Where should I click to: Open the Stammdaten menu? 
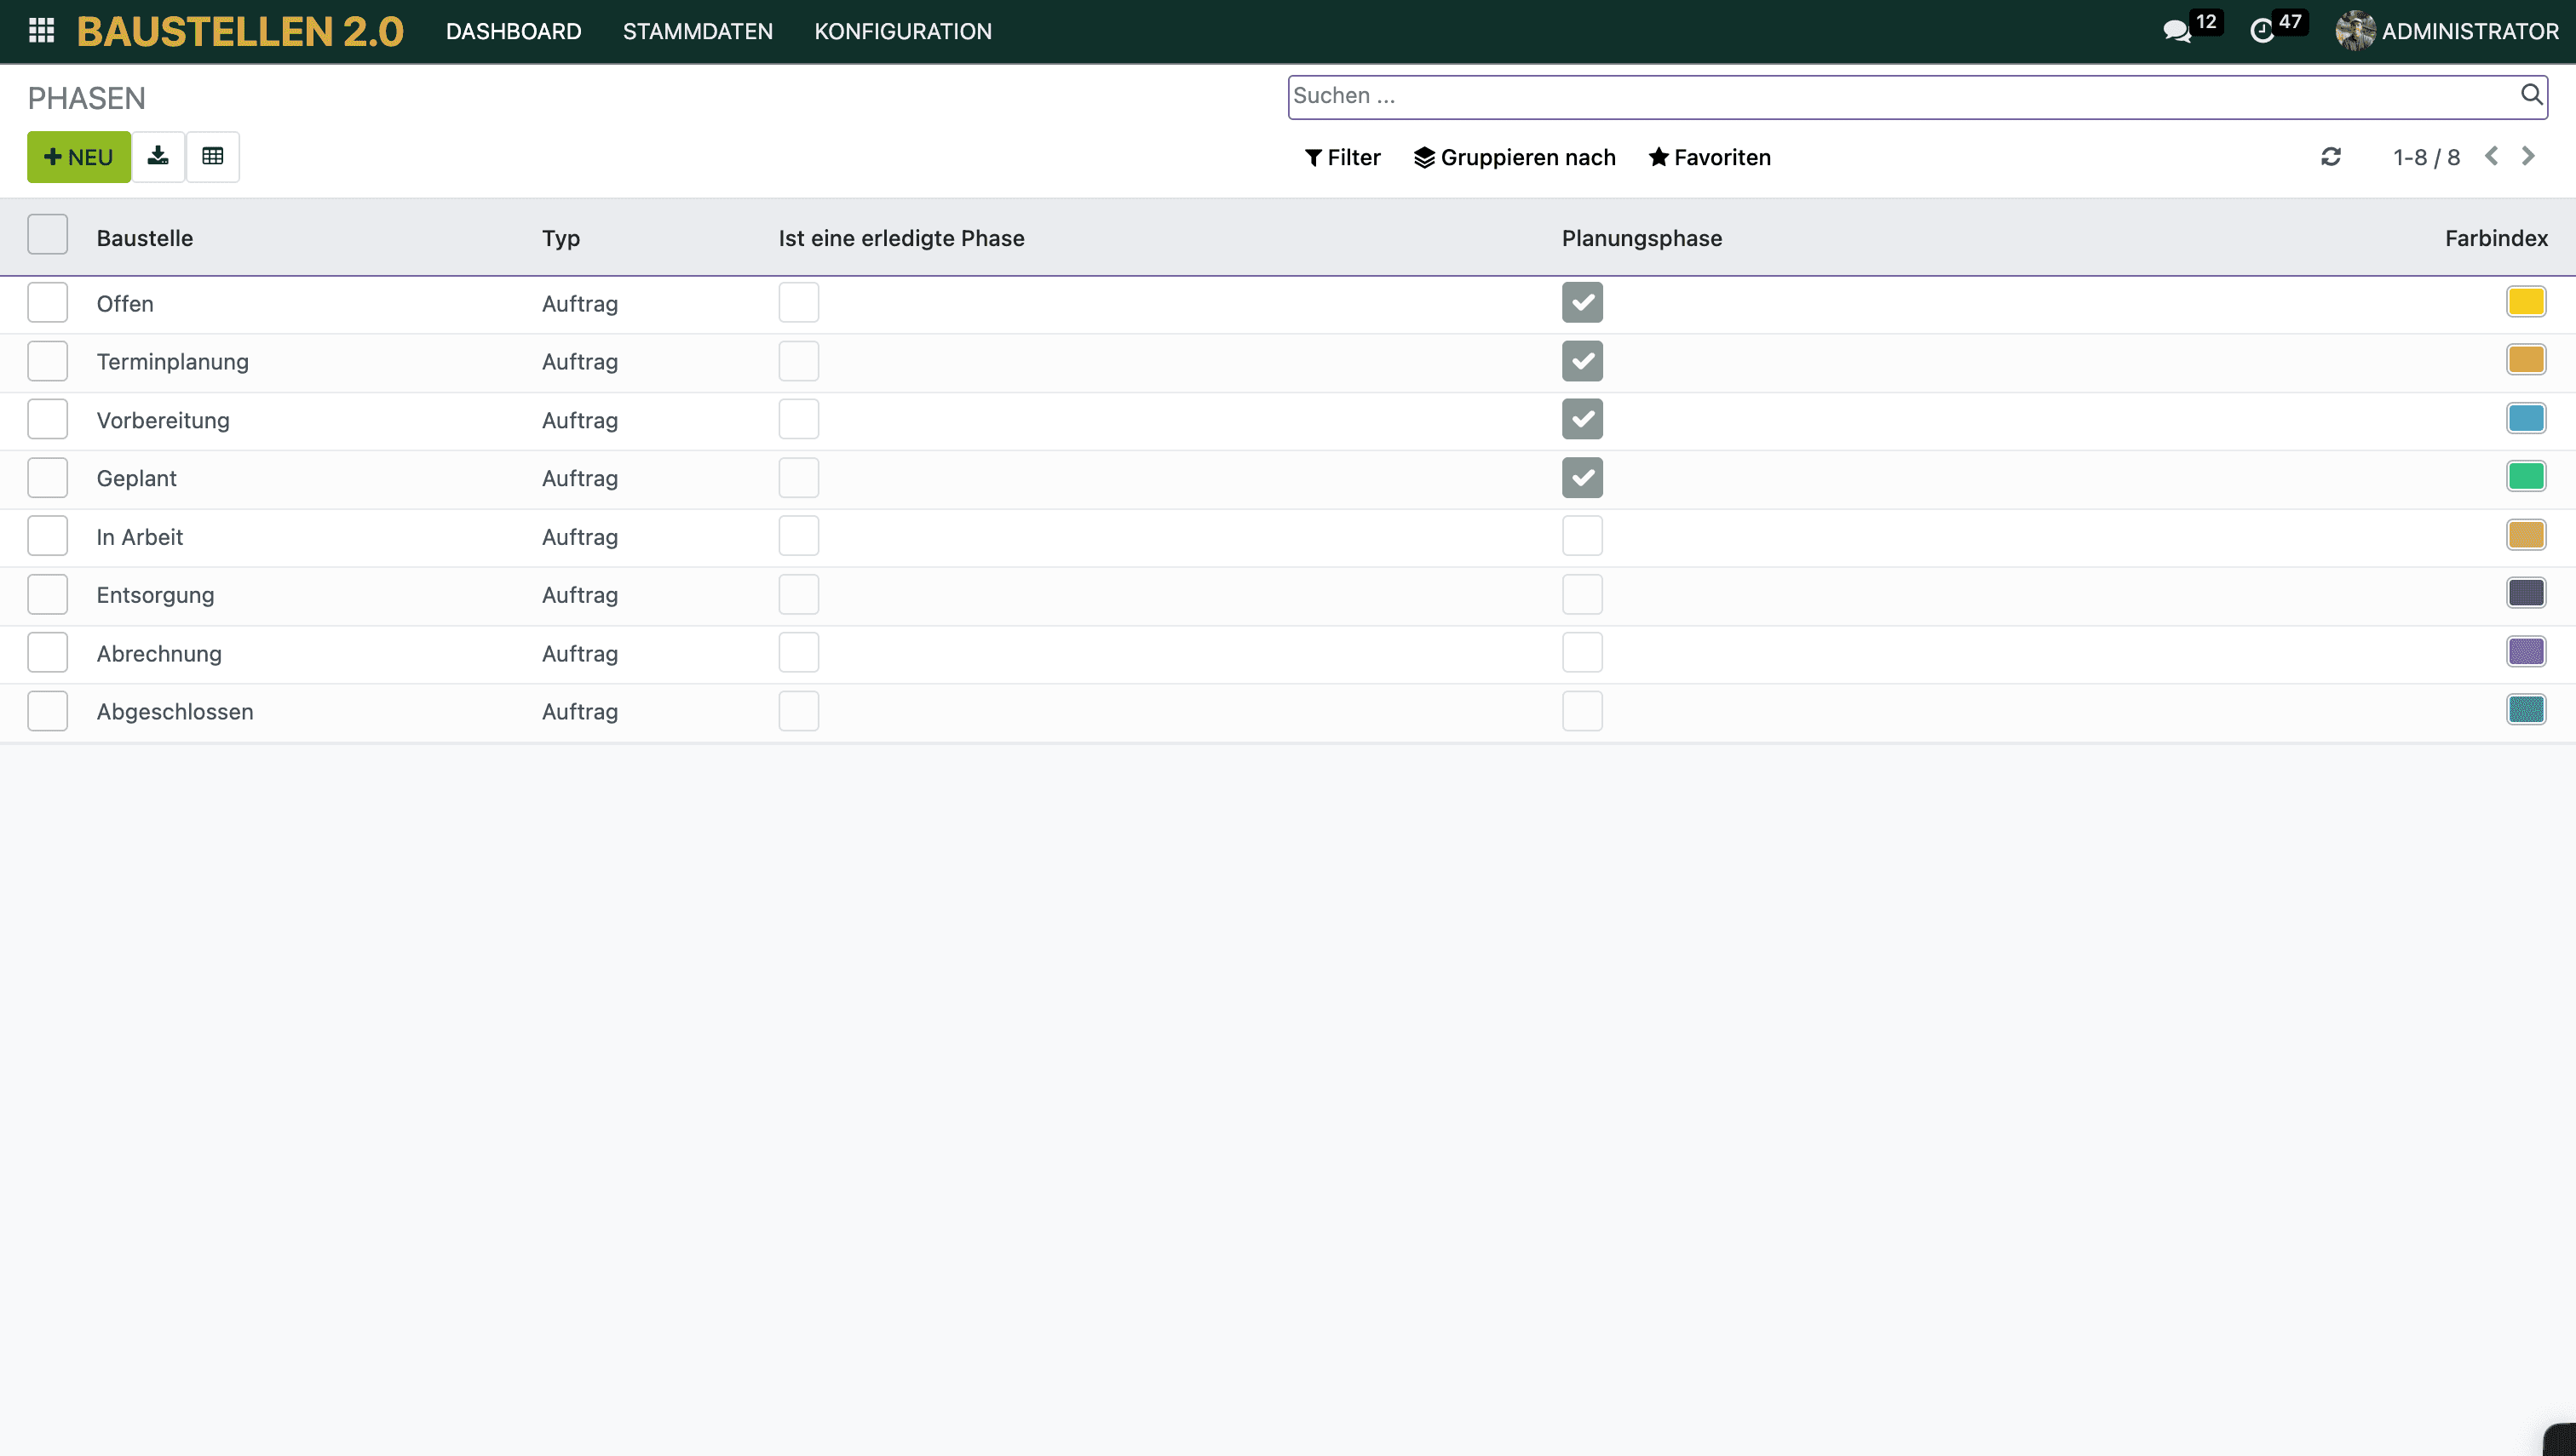point(698,31)
